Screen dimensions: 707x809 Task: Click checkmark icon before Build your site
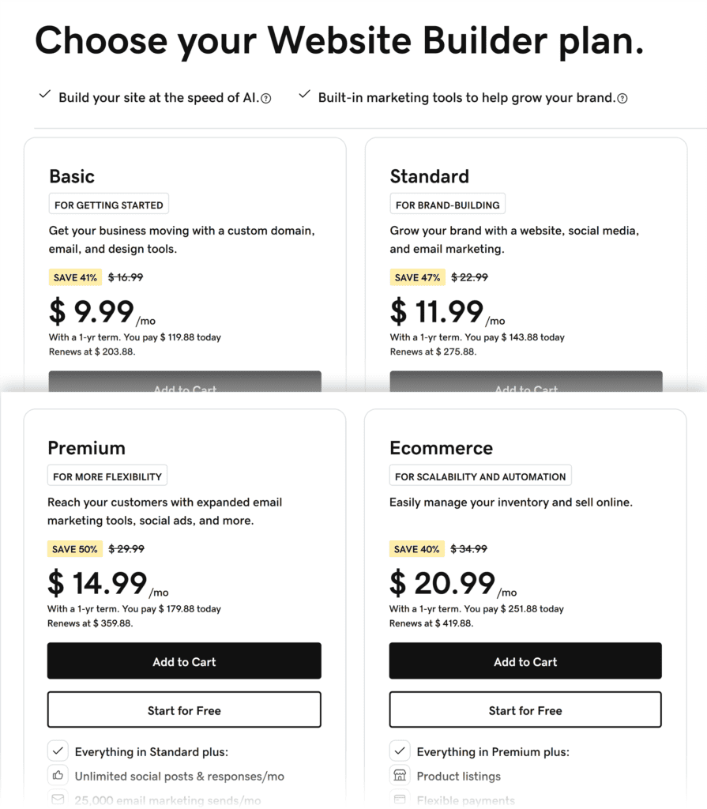[45, 96]
